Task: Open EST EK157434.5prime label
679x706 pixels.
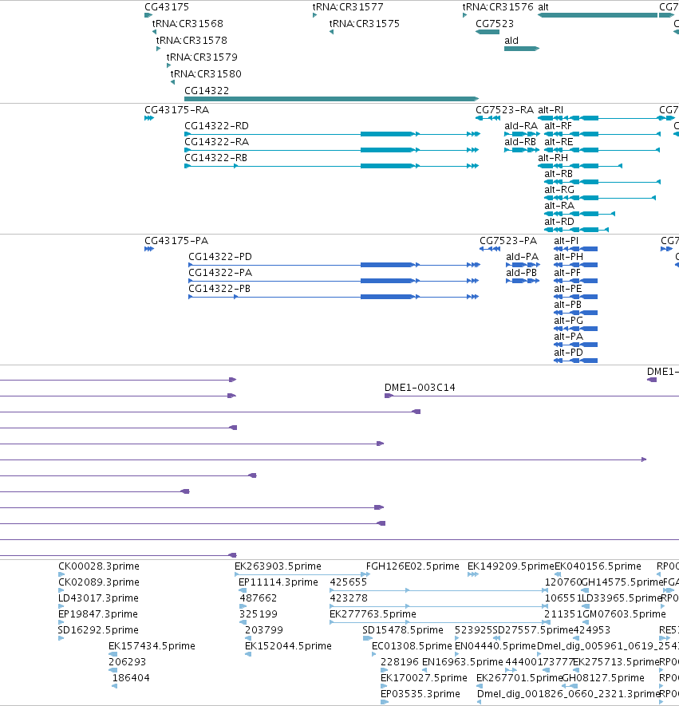Action: 152,646
